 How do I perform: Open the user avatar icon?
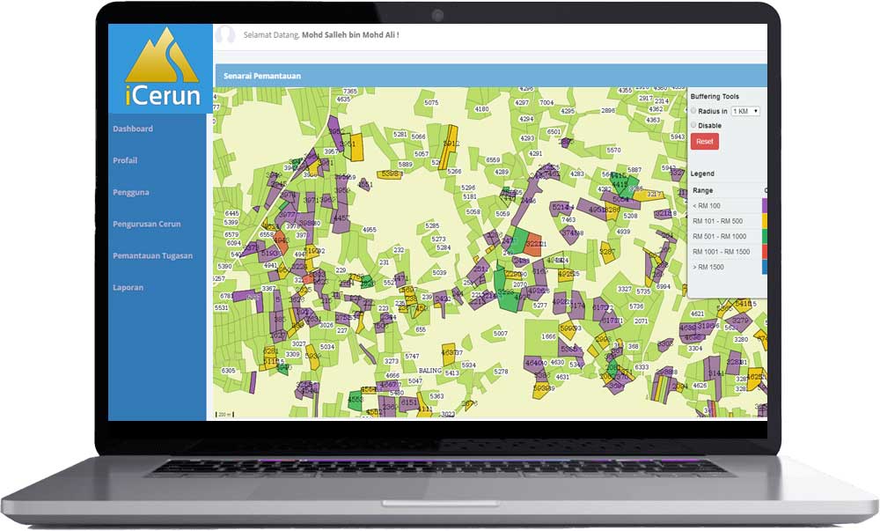point(226,35)
